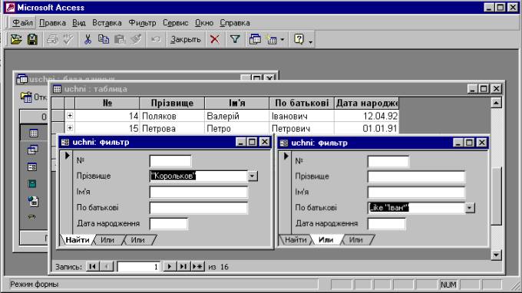
Task: Expand subdatasheet for row 14 Поляков
Action: point(70,115)
